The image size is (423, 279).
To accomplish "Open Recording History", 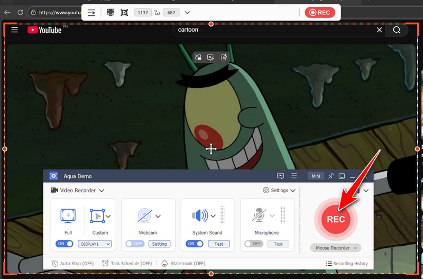I will pos(347,263).
